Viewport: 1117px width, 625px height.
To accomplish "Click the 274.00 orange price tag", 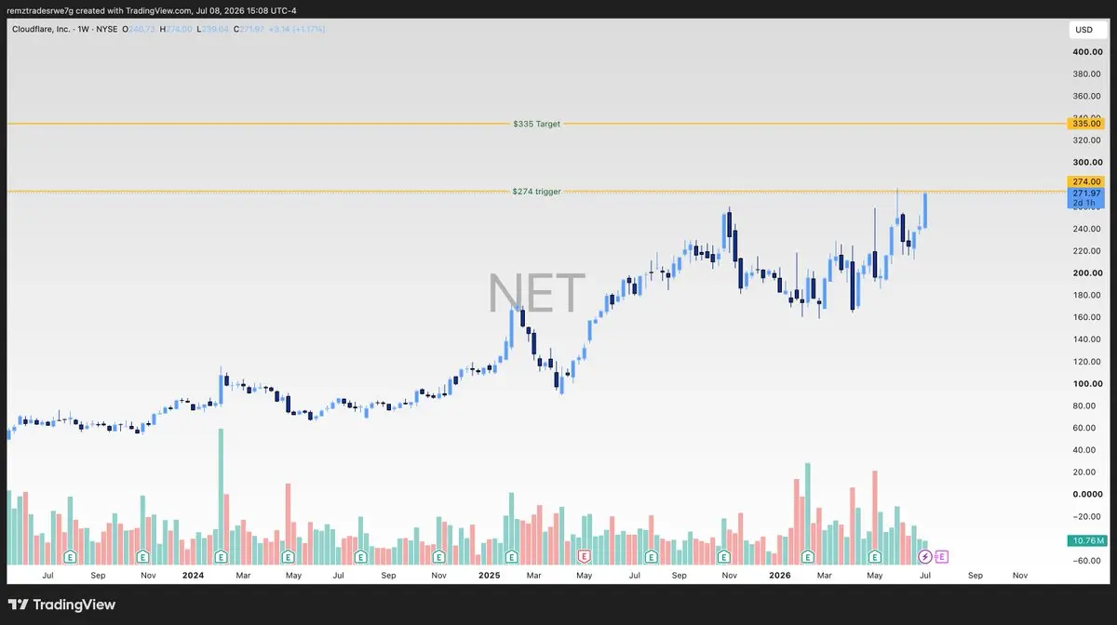I will 1086,181.
